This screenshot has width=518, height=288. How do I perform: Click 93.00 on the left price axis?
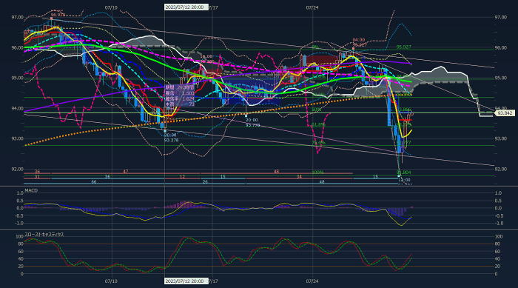[x=17, y=138]
